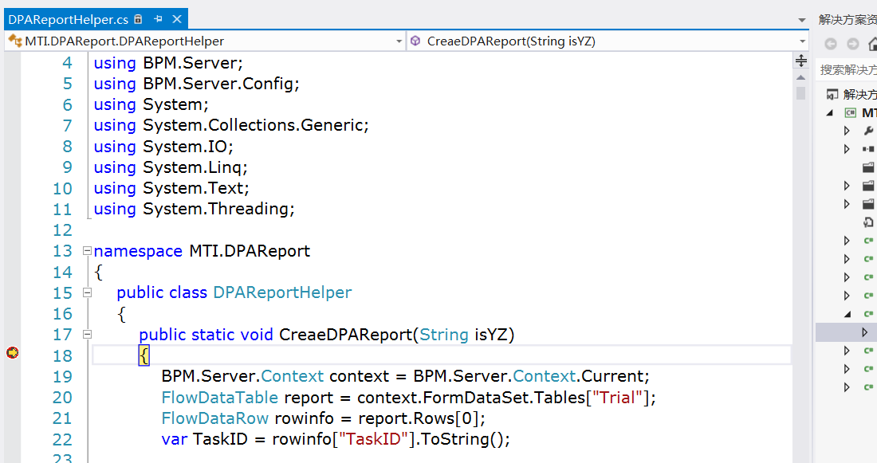Click the editor split handle above scrollbar

(801, 61)
